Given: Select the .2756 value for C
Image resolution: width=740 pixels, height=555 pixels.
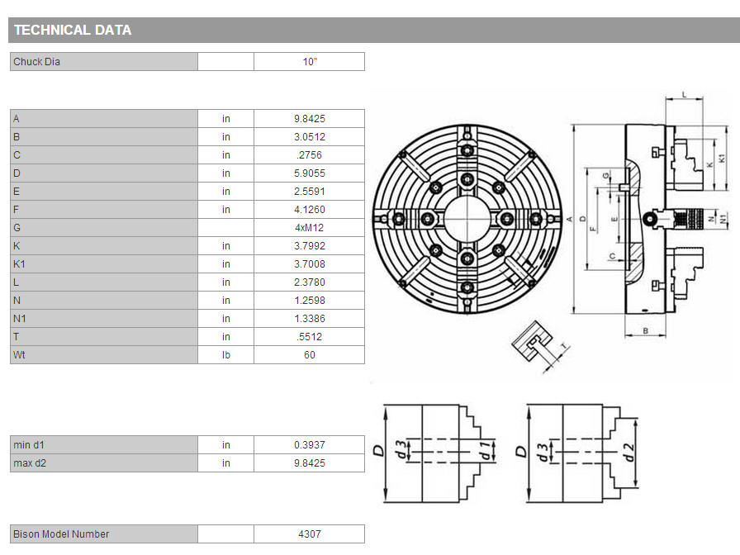Looking at the screenshot, I should 310,154.
